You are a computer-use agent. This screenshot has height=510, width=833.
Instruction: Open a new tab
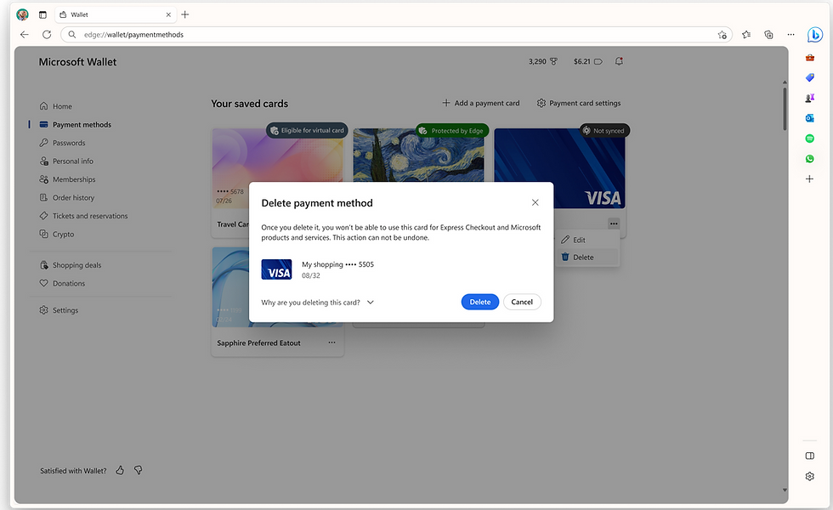click(185, 15)
